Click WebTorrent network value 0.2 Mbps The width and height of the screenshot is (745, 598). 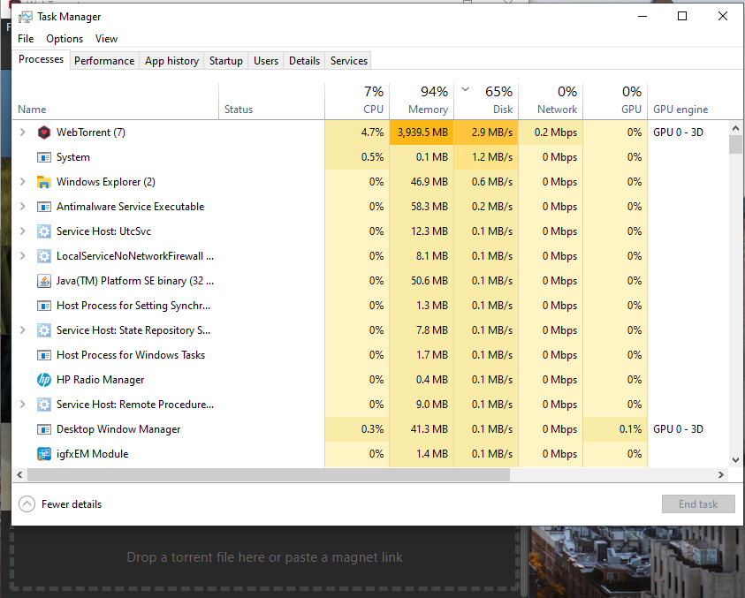click(551, 132)
